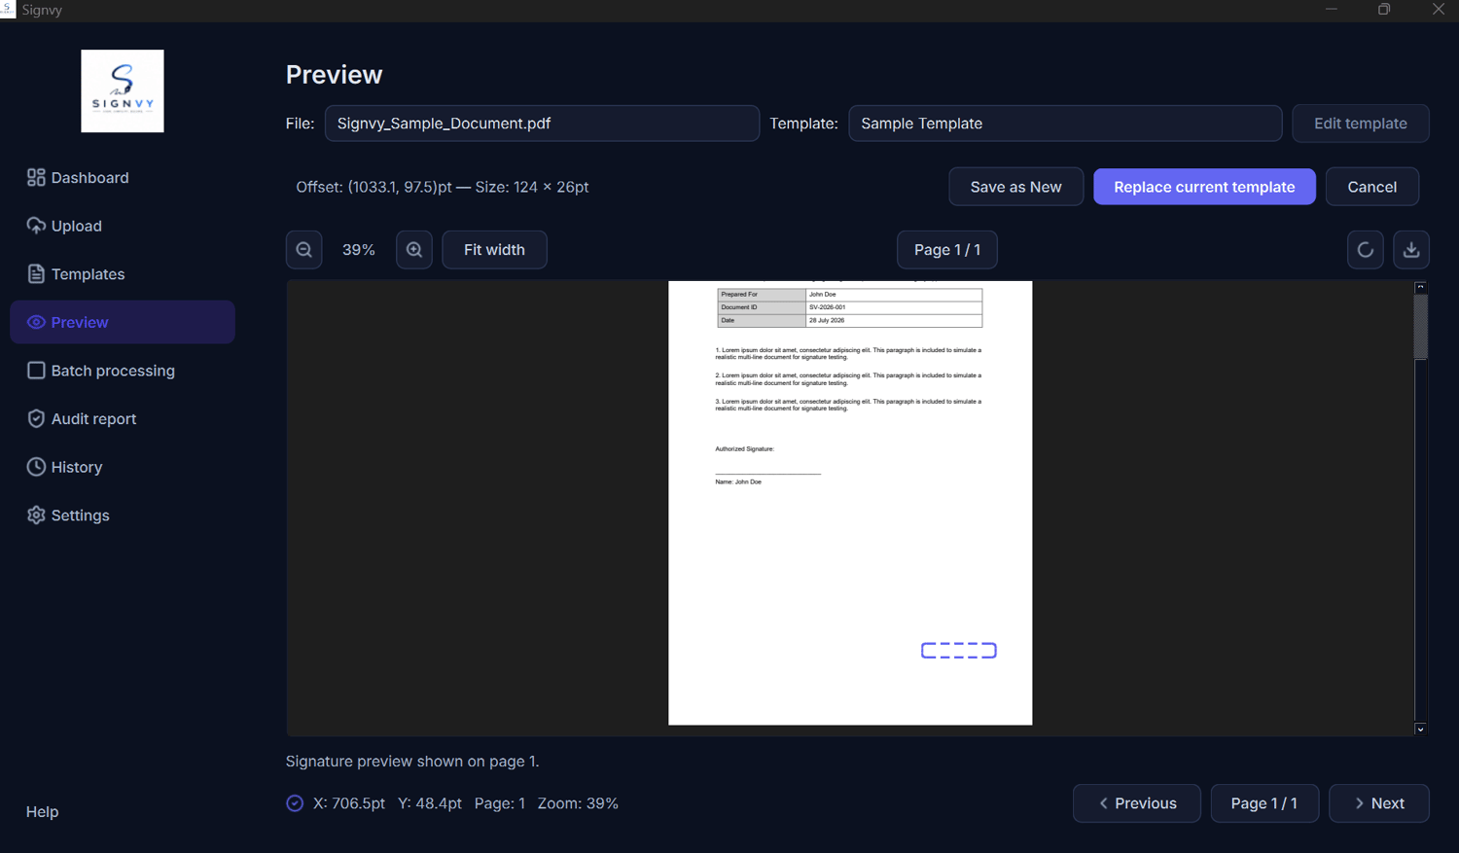Viewport: 1459px width, 853px height.
Task: Click the dashed signature placeholder box
Action: coord(959,651)
